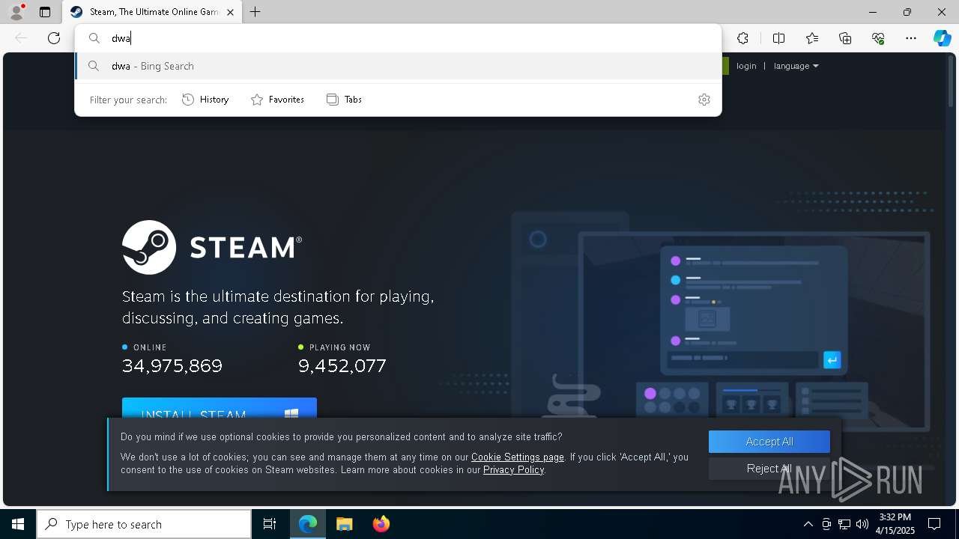Click the Edge taskbar icon
959x539 pixels.
[308, 524]
